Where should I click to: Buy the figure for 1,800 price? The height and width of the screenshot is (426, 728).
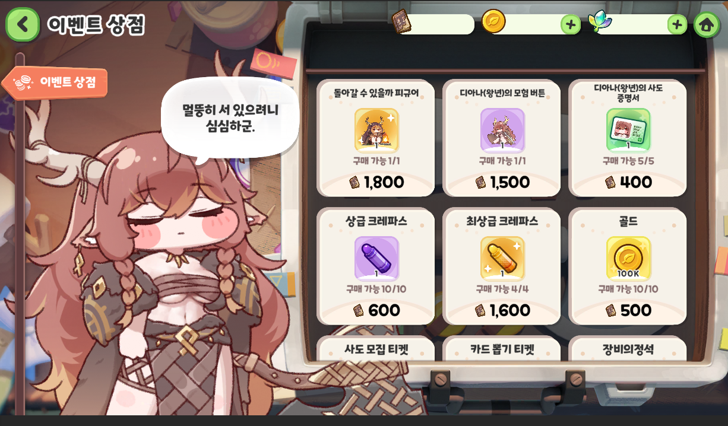(376, 182)
